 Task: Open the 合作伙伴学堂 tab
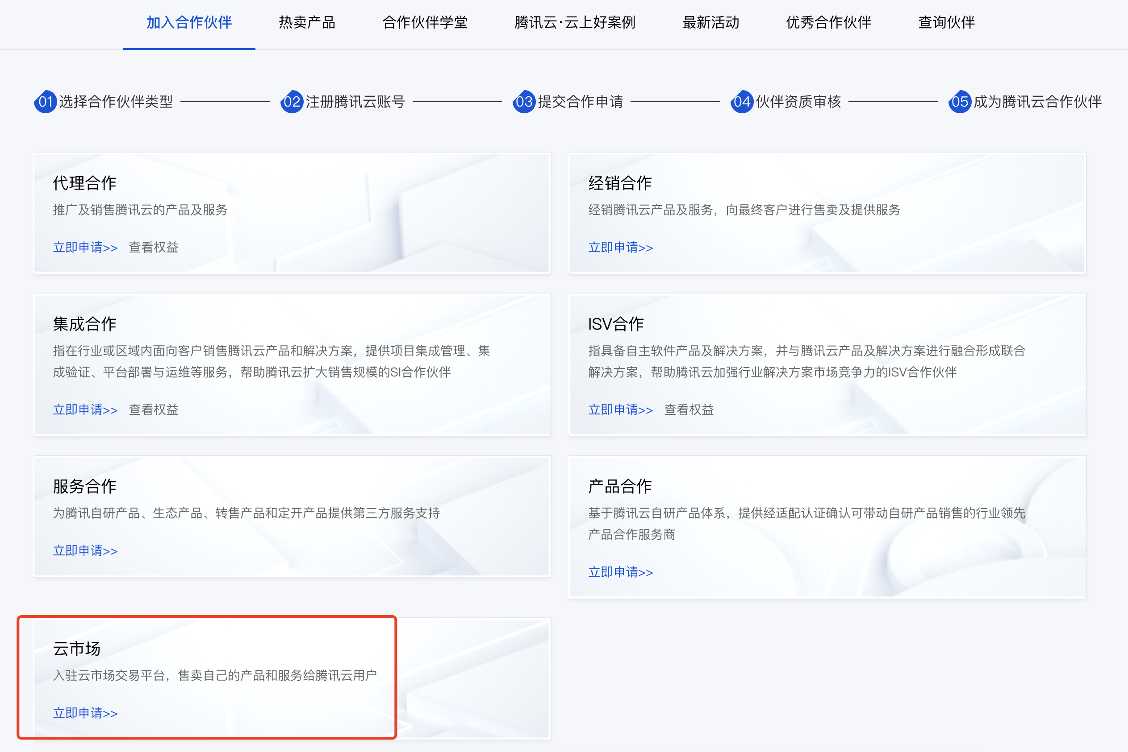[x=425, y=23]
